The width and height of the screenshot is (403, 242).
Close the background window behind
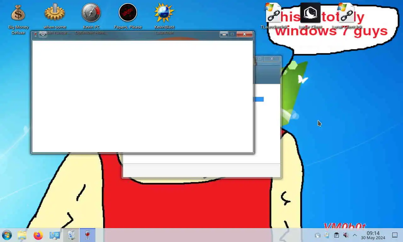click(x=272, y=59)
